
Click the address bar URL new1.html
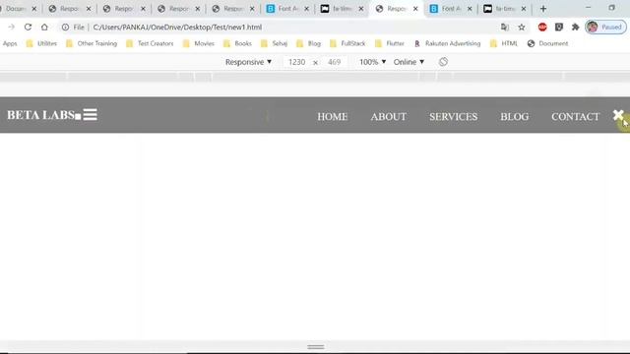(x=177, y=27)
